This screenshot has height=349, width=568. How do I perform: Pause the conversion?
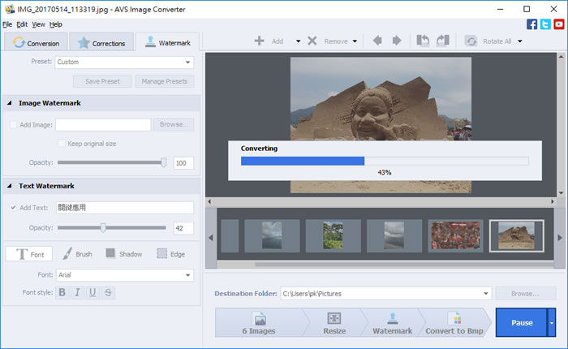coord(522,322)
